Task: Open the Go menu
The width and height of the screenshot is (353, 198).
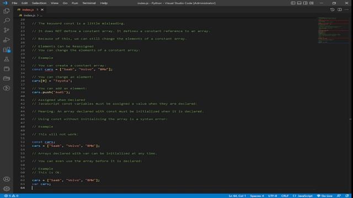Action: 65,3
